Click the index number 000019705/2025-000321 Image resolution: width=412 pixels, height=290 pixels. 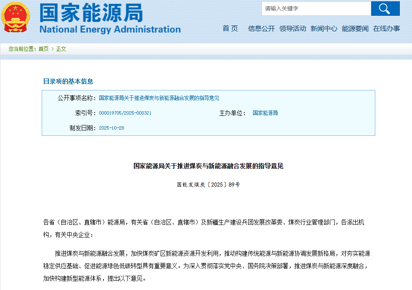(125, 113)
